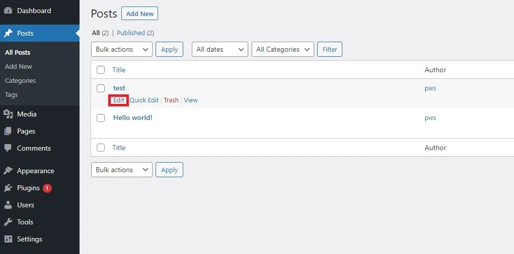Open Tags in Posts submenu
Viewport: 514px width, 254px height.
click(x=11, y=95)
